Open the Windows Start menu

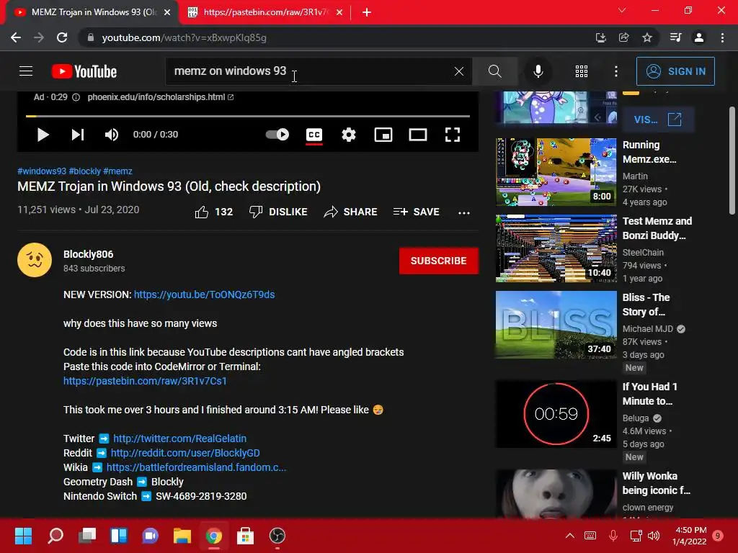point(23,536)
